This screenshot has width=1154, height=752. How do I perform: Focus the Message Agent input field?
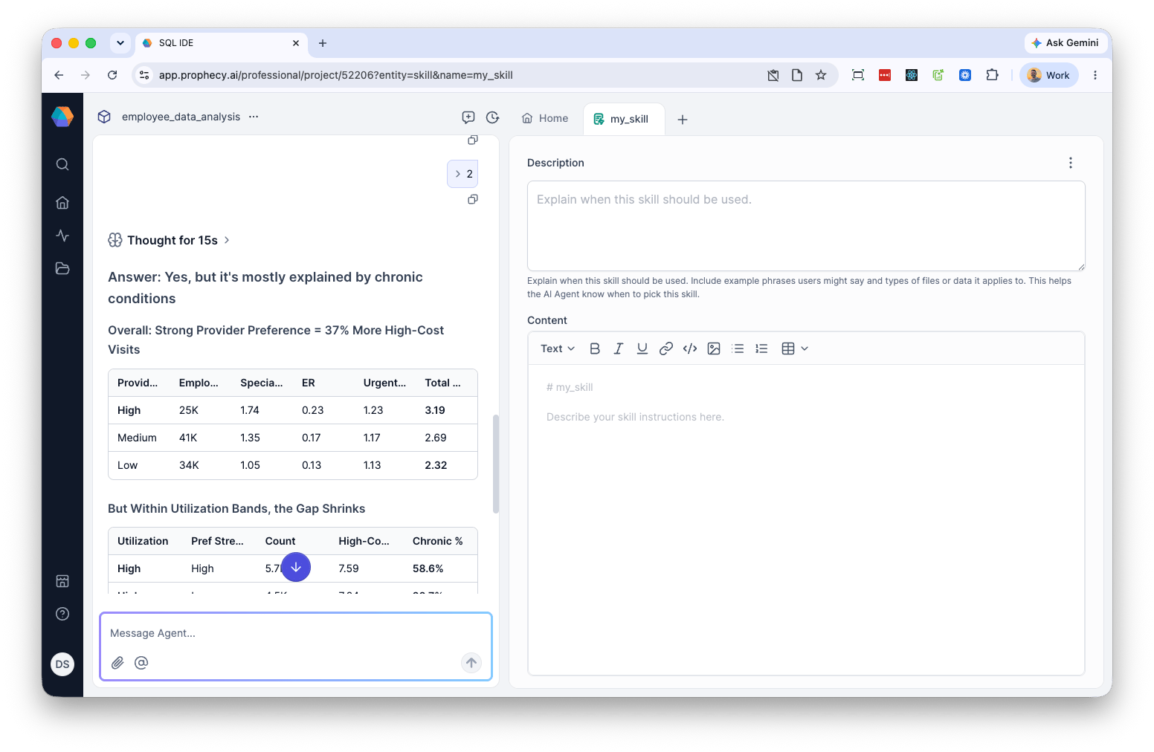point(296,633)
